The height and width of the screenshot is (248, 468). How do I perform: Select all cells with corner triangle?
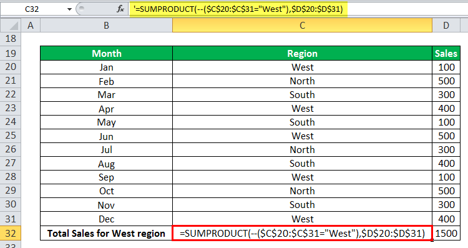11,26
